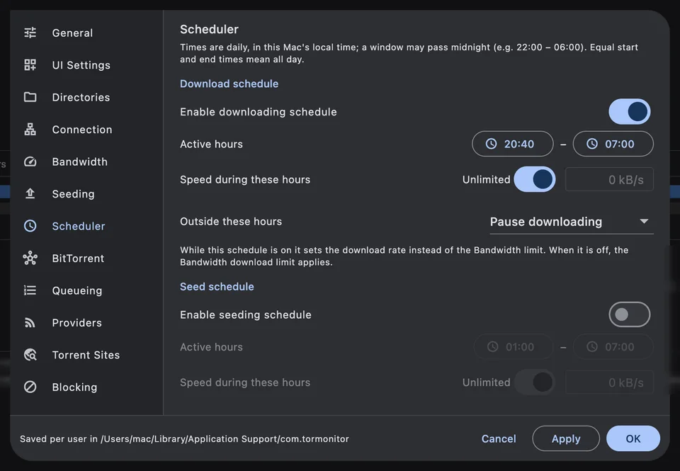Click the General sliders icon

pyautogui.click(x=30, y=33)
